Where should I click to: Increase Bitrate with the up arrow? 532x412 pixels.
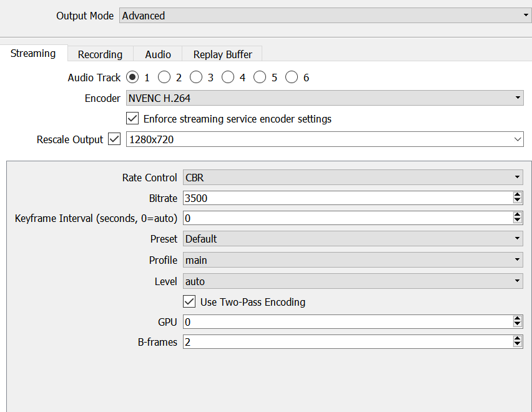click(518, 194)
